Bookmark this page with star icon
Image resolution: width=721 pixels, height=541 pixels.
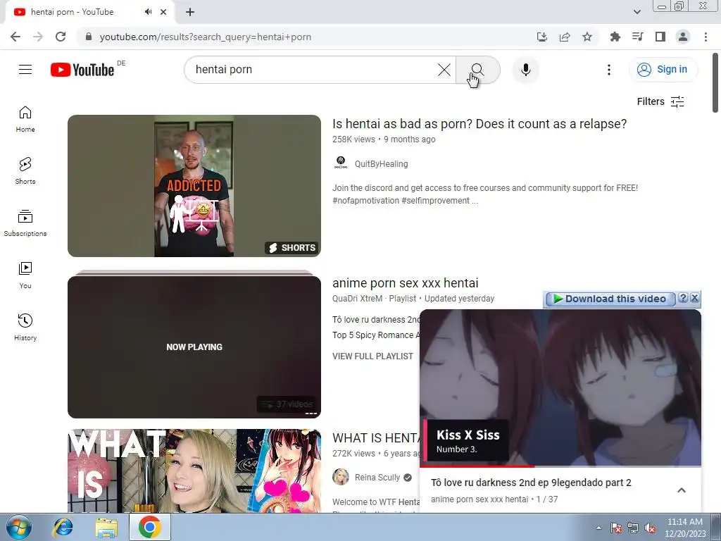[587, 37]
